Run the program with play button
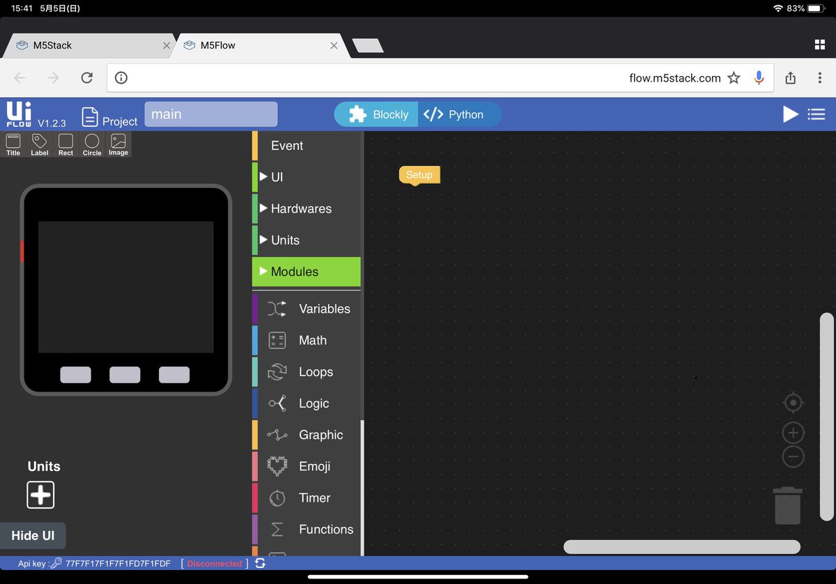Viewport: 836px width, 584px height. (x=791, y=114)
